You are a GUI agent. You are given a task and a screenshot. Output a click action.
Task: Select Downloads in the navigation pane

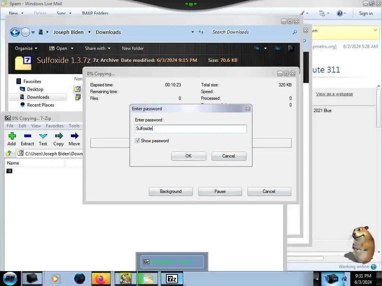point(38,97)
